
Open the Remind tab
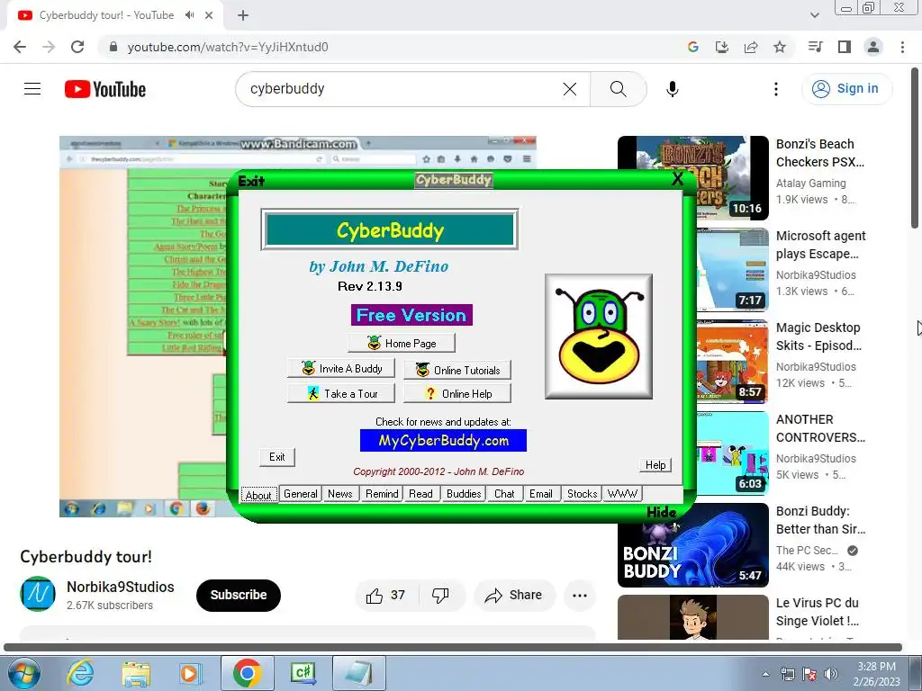(x=382, y=494)
